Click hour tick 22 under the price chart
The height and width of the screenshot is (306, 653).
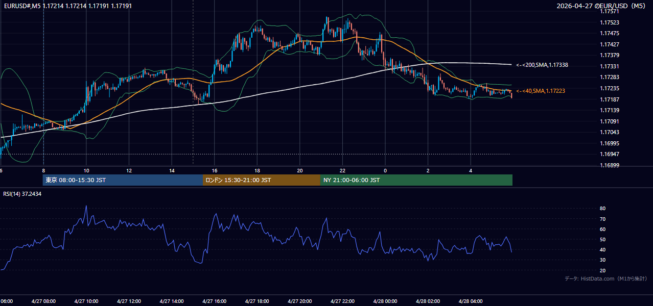(x=342, y=170)
